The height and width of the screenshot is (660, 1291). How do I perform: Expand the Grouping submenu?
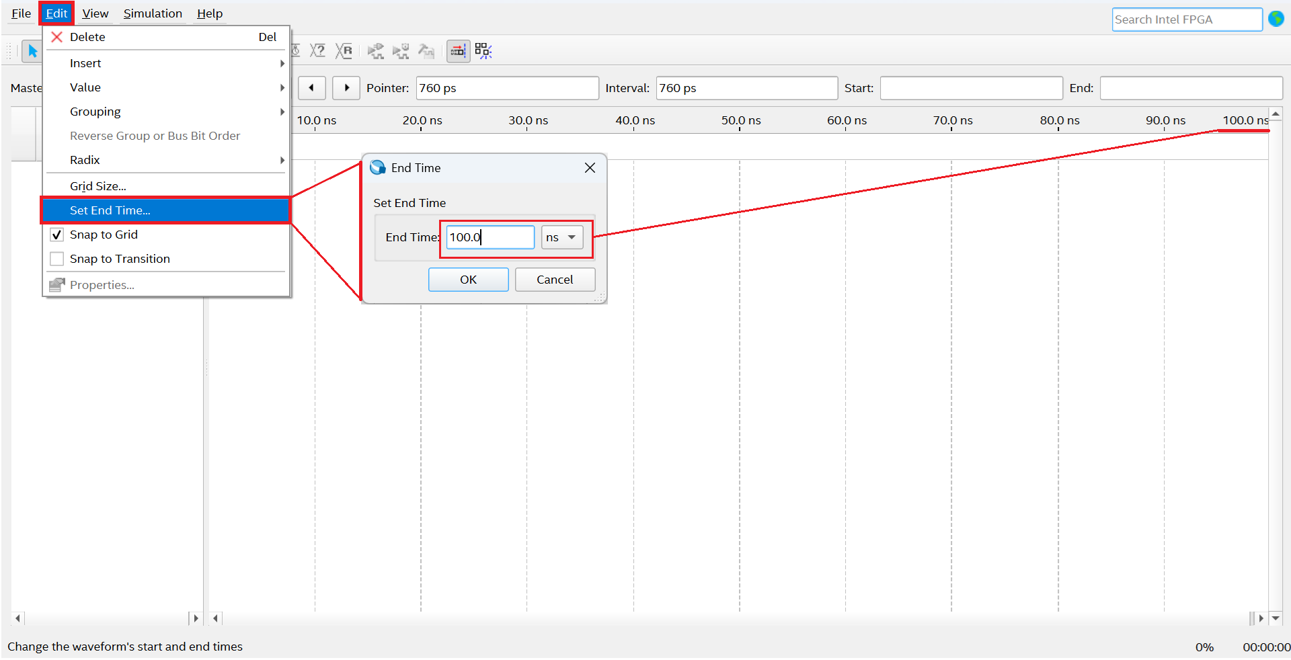tap(166, 112)
